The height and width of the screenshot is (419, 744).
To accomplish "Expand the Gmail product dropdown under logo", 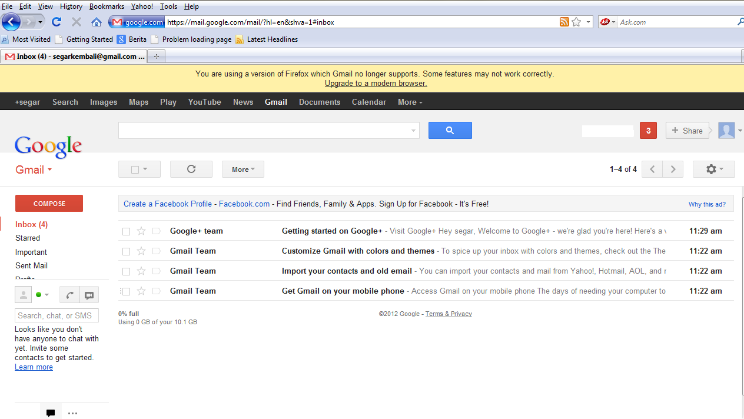I will pyautogui.click(x=34, y=170).
